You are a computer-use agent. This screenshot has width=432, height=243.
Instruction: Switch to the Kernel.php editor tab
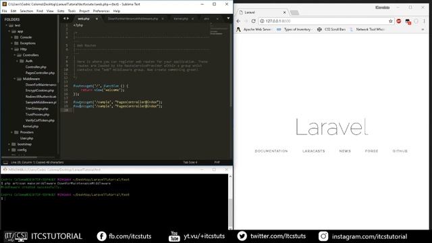click(181, 19)
